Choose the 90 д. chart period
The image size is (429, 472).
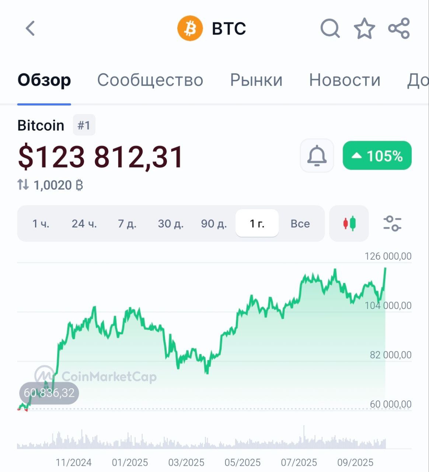tap(214, 223)
